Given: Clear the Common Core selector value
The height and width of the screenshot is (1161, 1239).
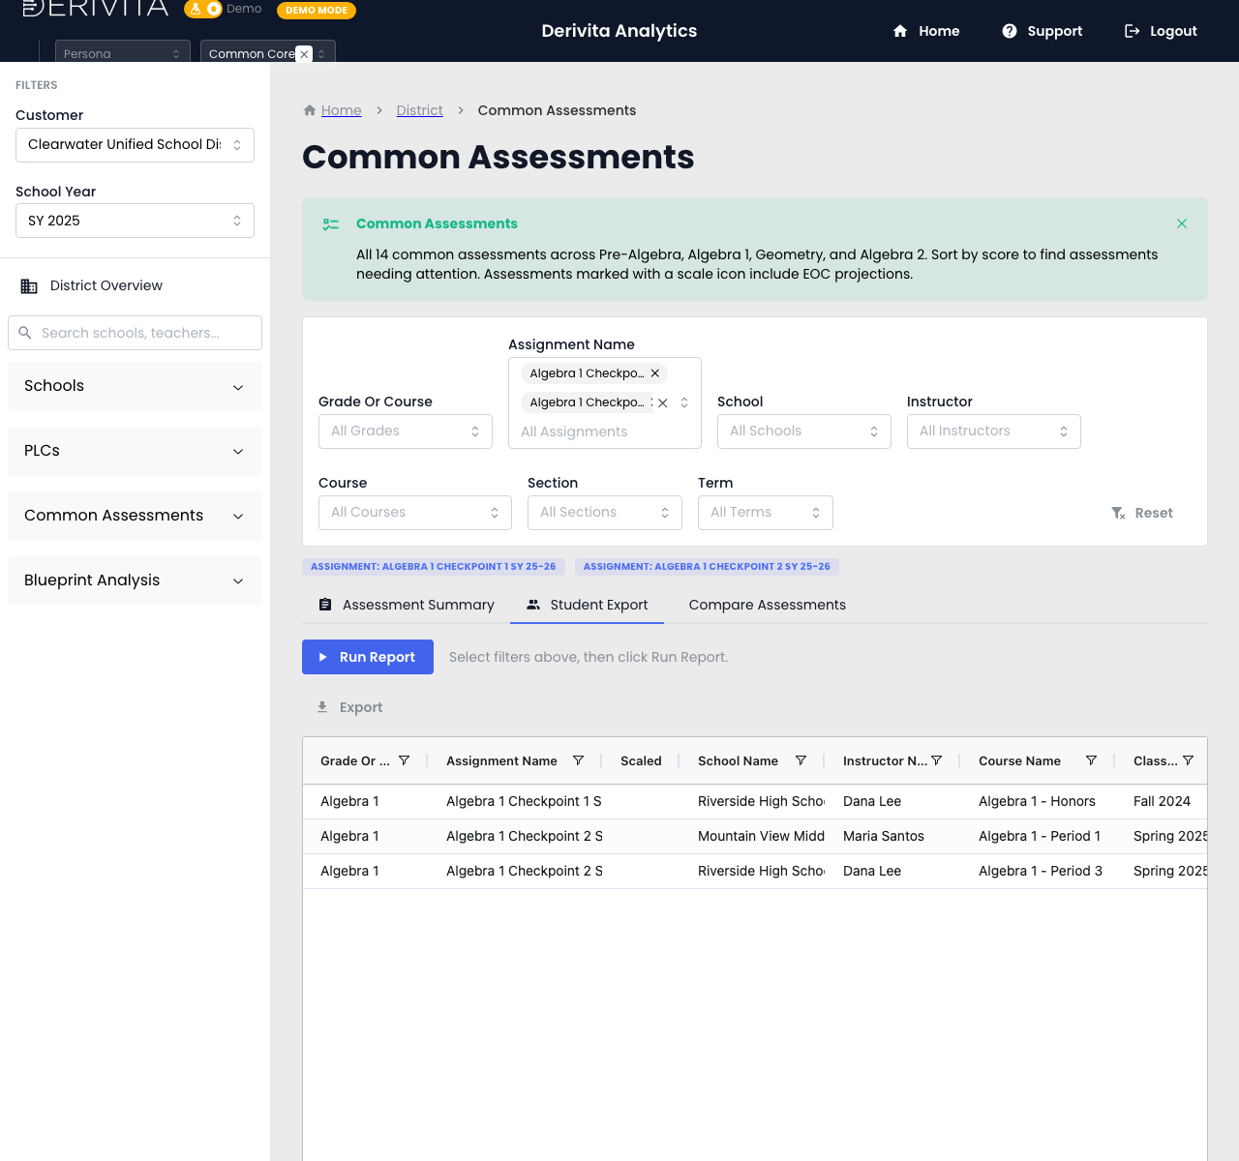Looking at the screenshot, I should click(x=304, y=54).
